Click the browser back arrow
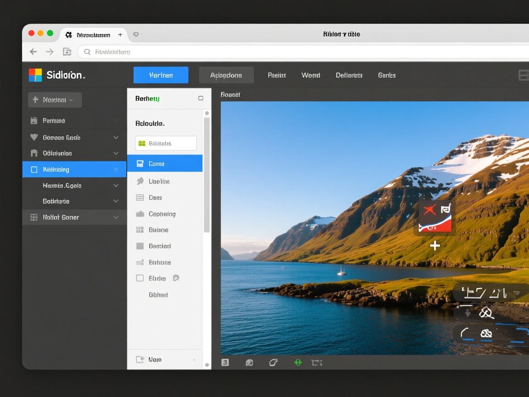Image resolution: width=529 pixels, height=397 pixels. tap(33, 52)
